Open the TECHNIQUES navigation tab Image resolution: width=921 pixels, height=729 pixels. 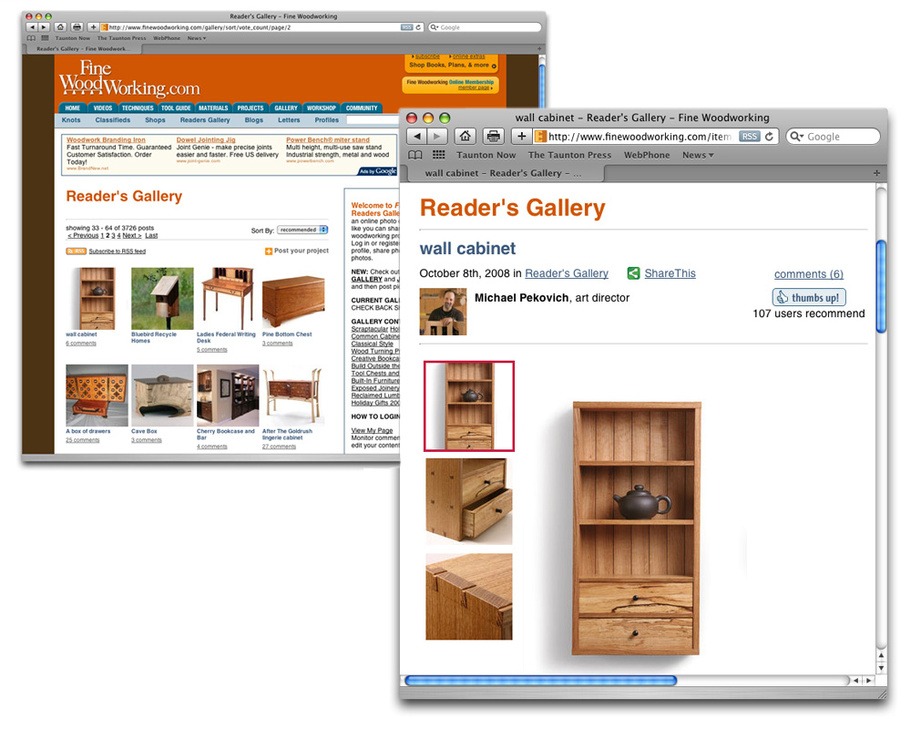(x=138, y=108)
